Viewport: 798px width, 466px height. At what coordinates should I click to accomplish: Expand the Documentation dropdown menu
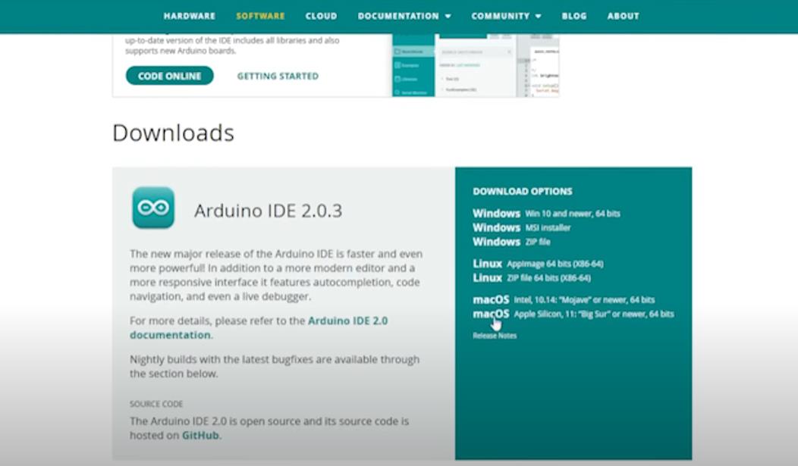(x=404, y=16)
